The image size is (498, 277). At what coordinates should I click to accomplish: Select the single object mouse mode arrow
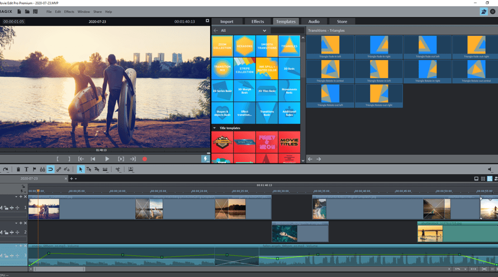point(80,169)
